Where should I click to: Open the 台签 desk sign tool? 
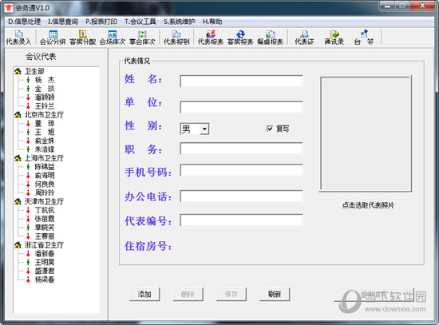click(x=364, y=38)
